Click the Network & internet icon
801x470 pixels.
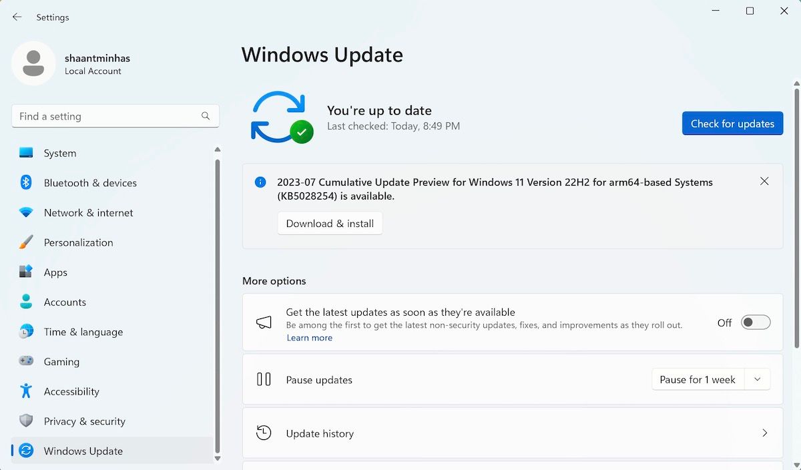(x=25, y=212)
